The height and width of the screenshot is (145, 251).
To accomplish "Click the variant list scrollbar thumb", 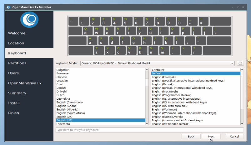I will pos(242,90).
